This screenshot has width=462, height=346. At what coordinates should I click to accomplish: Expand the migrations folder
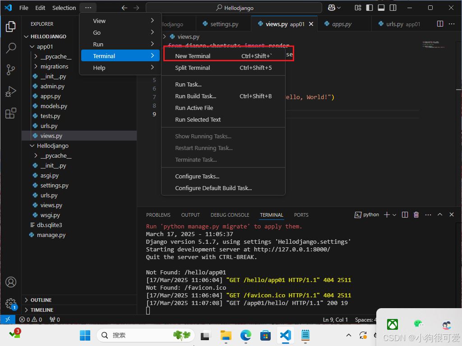pos(36,66)
